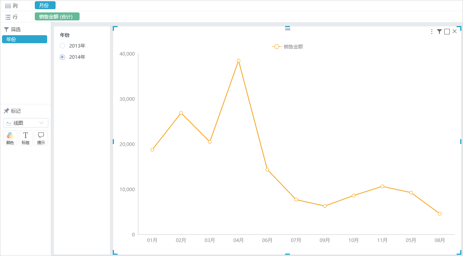The width and height of the screenshot is (463, 256).
Task: Click the 10月 data point on line
Action: click(x=353, y=196)
